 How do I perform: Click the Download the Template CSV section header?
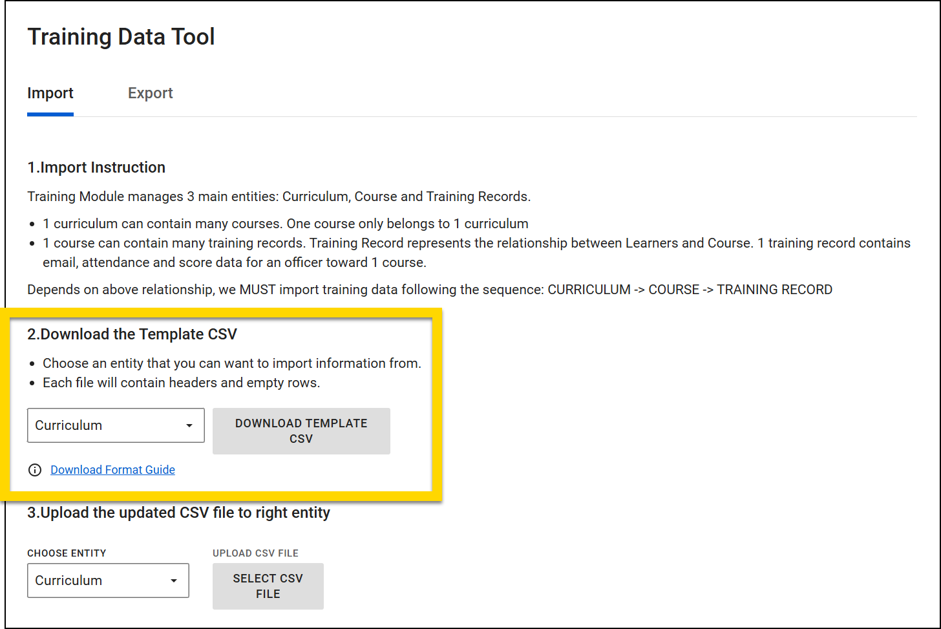pyautogui.click(x=132, y=334)
